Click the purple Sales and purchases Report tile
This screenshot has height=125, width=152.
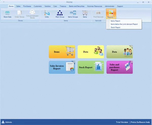click(119, 67)
